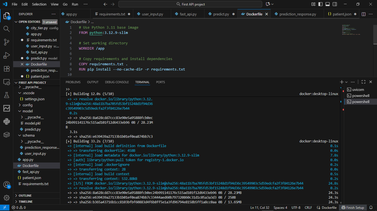Viewport: 377px width, 211px height.
Task: Close the terminal panel
Action: [371, 82]
